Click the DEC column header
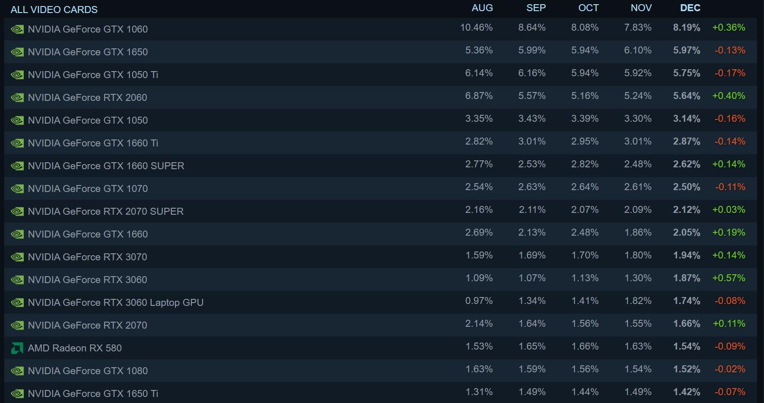Image resolution: width=764 pixels, height=403 pixels. pyautogui.click(x=690, y=8)
